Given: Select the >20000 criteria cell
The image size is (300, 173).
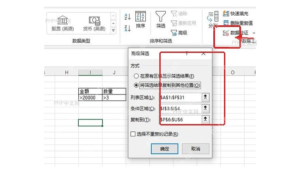Looking at the screenshot, I should [90, 97].
